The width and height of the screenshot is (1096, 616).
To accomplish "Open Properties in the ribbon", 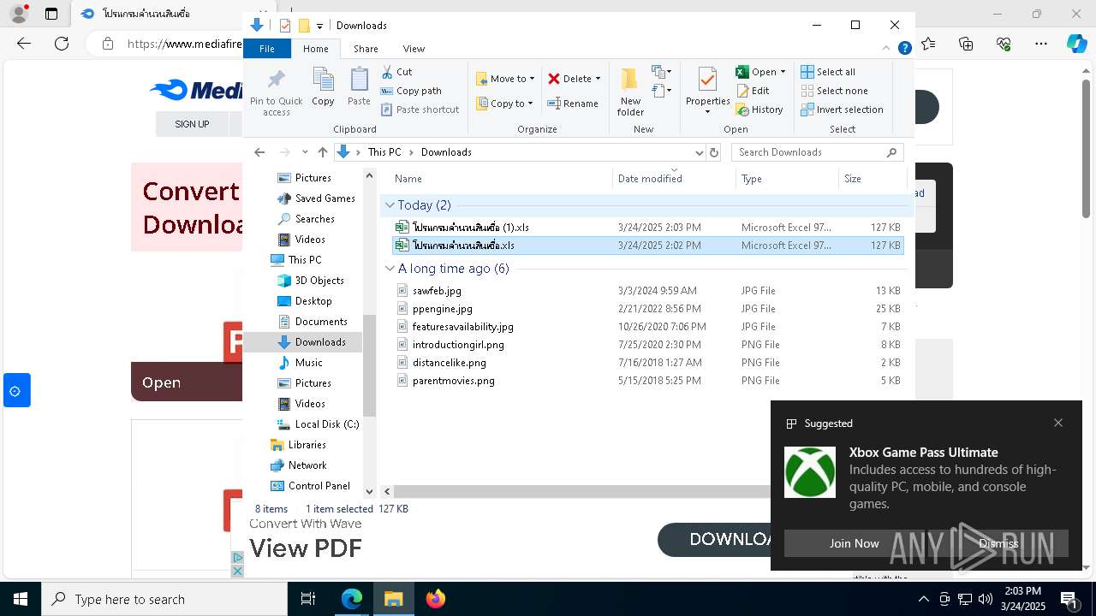I will click(x=707, y=92).
